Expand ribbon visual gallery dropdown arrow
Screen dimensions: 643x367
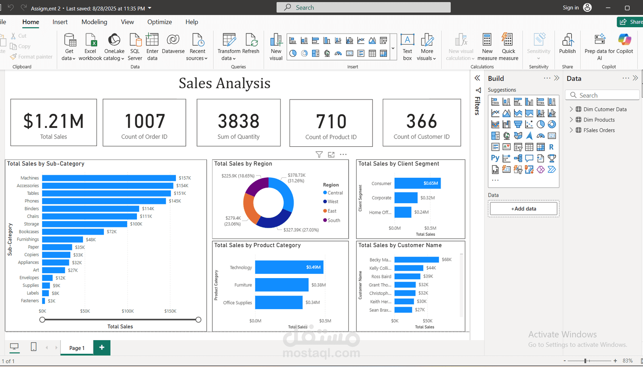coord(393,48)
